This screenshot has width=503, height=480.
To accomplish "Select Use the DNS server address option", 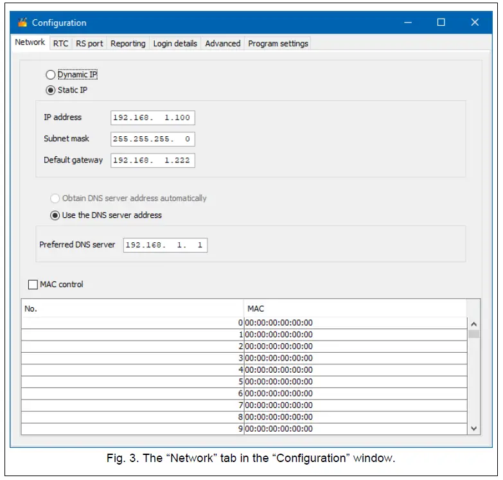I will (55, 215).
